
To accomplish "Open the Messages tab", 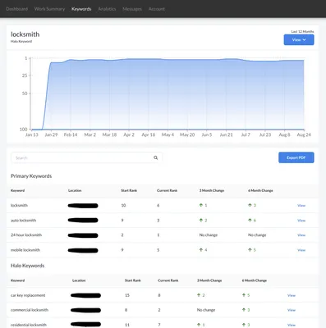I will 132,9.
